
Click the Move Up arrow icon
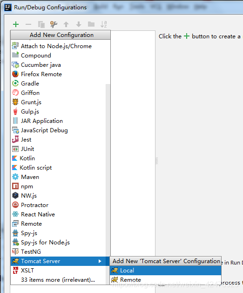click(x=66, y=24)
